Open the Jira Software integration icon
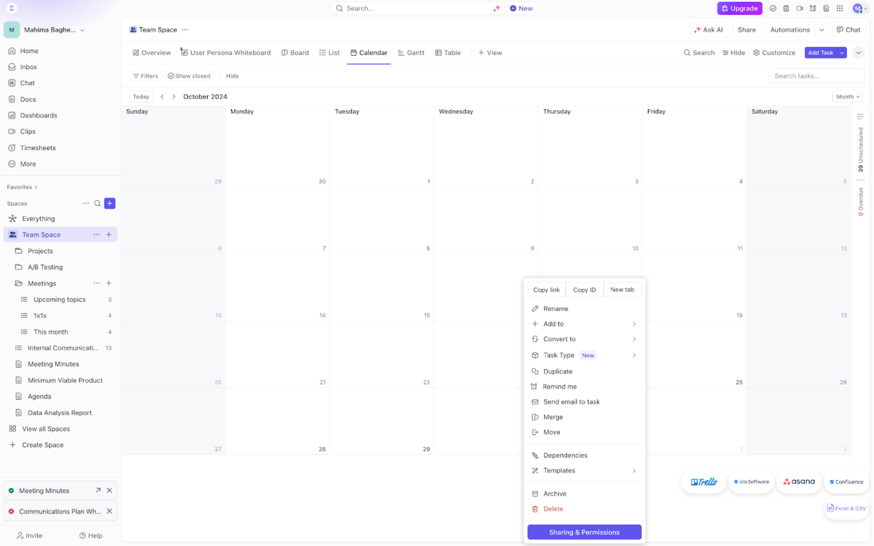The image size is (874, 546). coord(751,482)
